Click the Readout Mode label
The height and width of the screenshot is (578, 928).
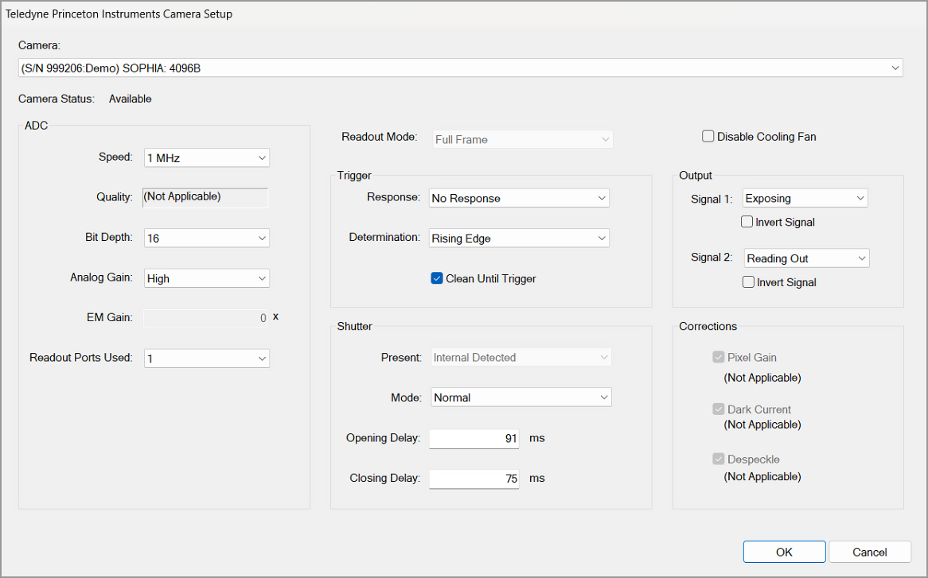380,137
